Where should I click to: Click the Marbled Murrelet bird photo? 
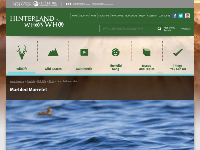tap(100, 125)
